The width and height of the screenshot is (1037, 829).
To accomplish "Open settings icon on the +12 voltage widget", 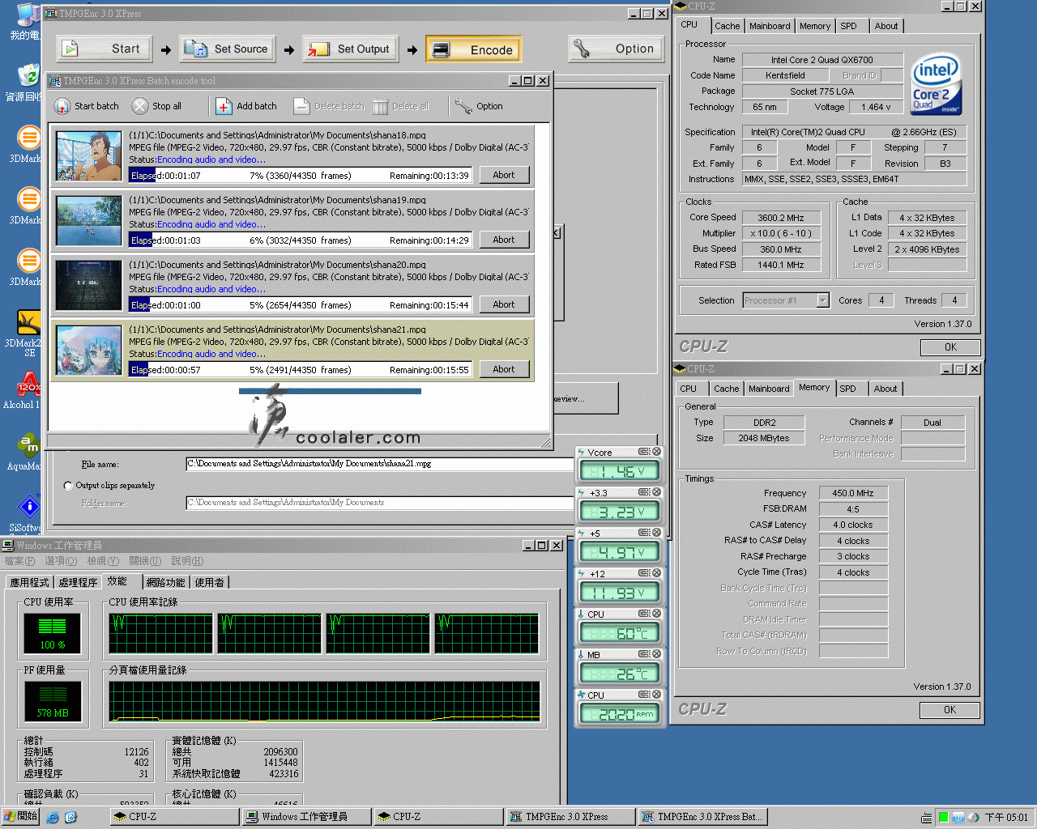I will tap(643, 573).
